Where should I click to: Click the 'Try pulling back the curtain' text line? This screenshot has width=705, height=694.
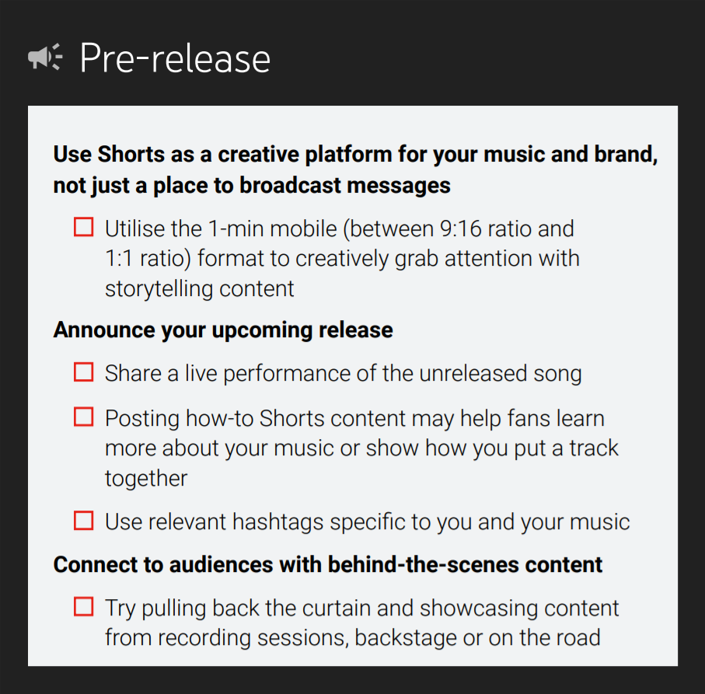coord(362,608)
